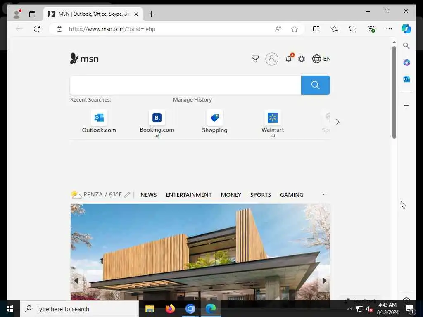Click the blue search button
Image resolution: width=423 pixels, height=317 pixels.
pos(315,85)
